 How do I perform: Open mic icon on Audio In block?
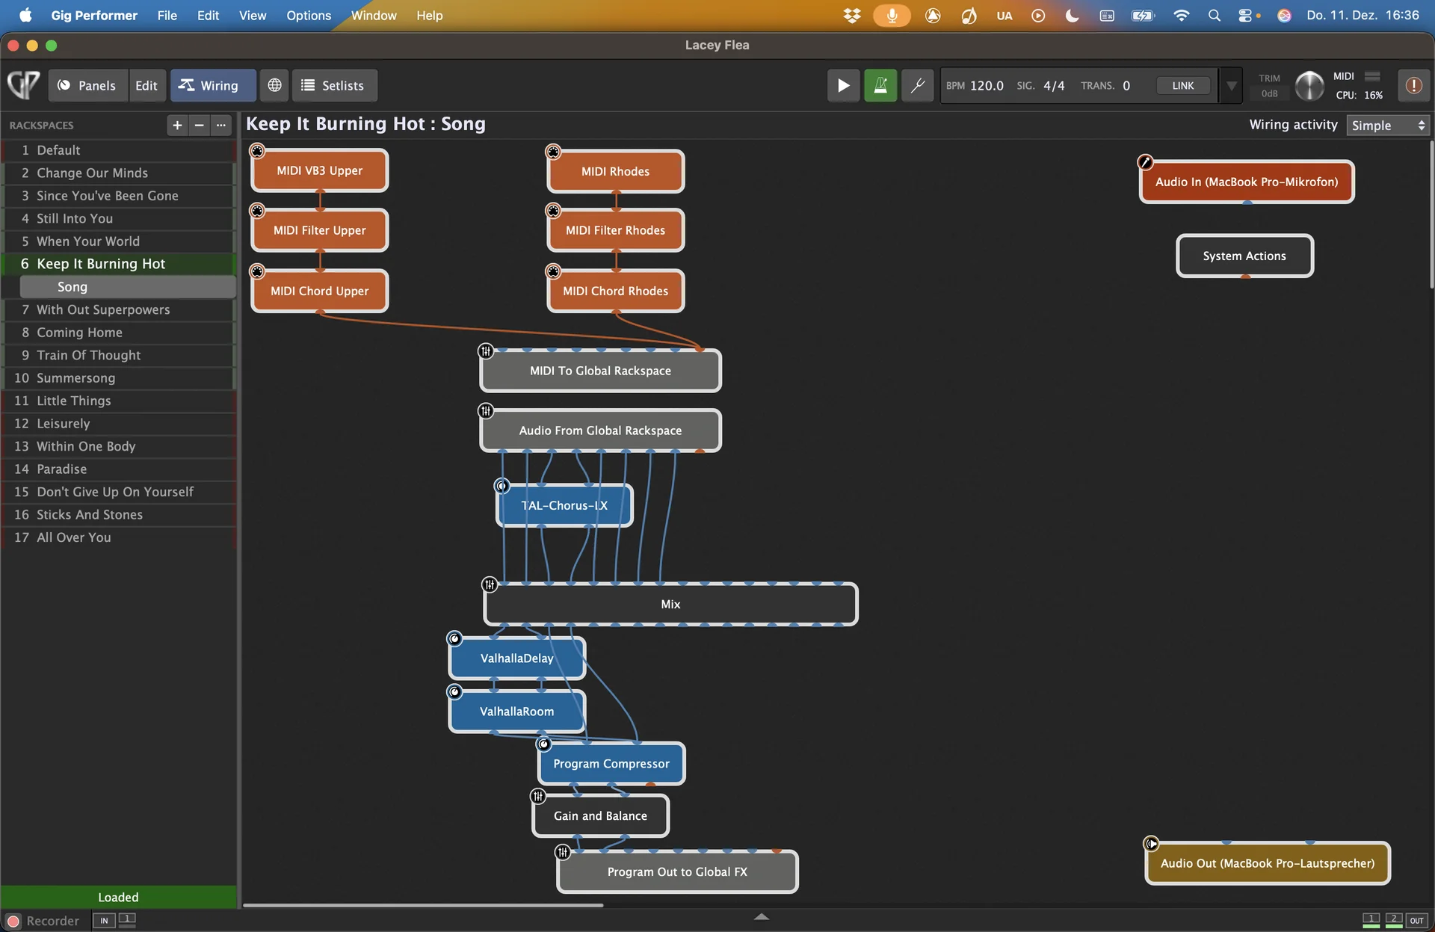coord(1145,162)
